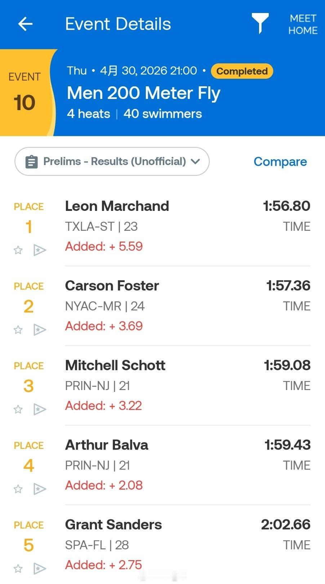Tap flag icon beside Carson Foster
The height and width of the screenshot is (584, 325).
pos(40,330)
